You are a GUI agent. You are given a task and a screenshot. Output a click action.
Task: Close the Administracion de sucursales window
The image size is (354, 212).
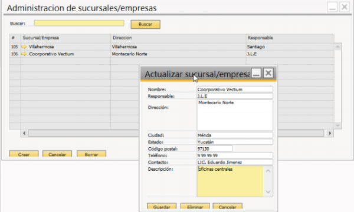click(x=345, y=7)
